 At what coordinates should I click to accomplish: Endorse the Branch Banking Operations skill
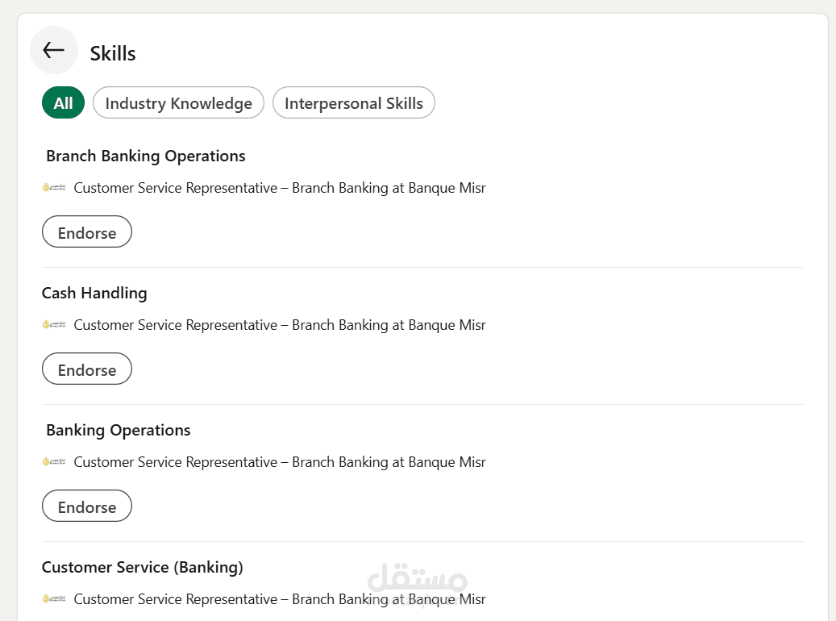tap(87, 232)
